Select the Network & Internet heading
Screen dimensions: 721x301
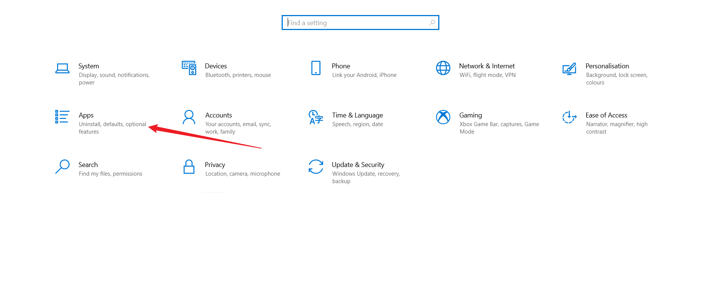487,66
